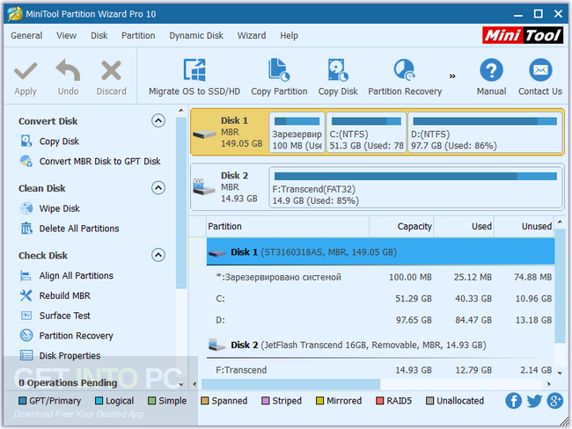Collapse the Clean Disk section
The height and width of the screenshot is (429, 572).
point(158,188)
